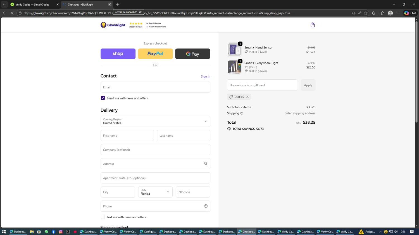Open Copilot Chat button

coord(410,13)
